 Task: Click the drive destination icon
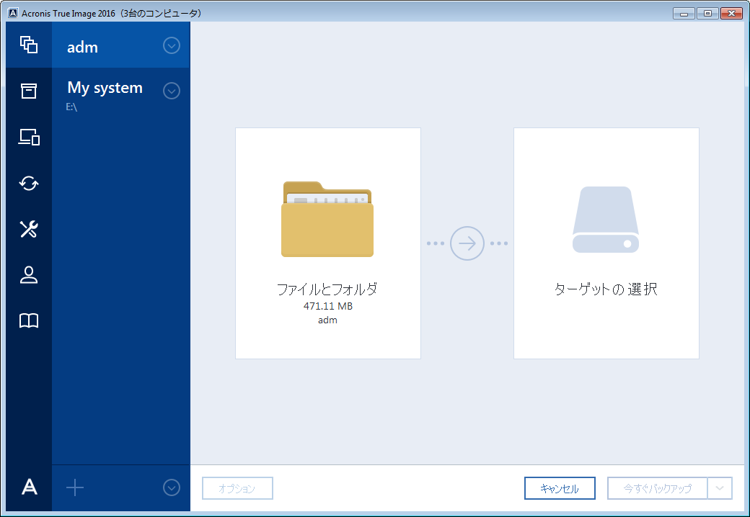click(606, 220)
